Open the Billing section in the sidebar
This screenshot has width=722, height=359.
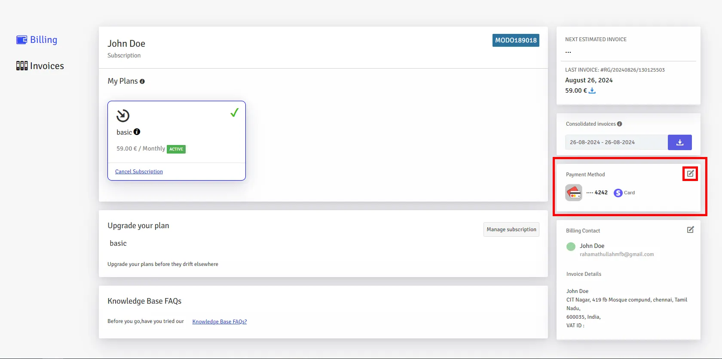point(37,40)
